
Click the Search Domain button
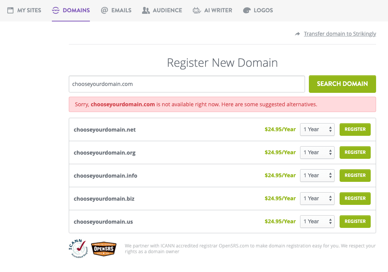(342, 84)
